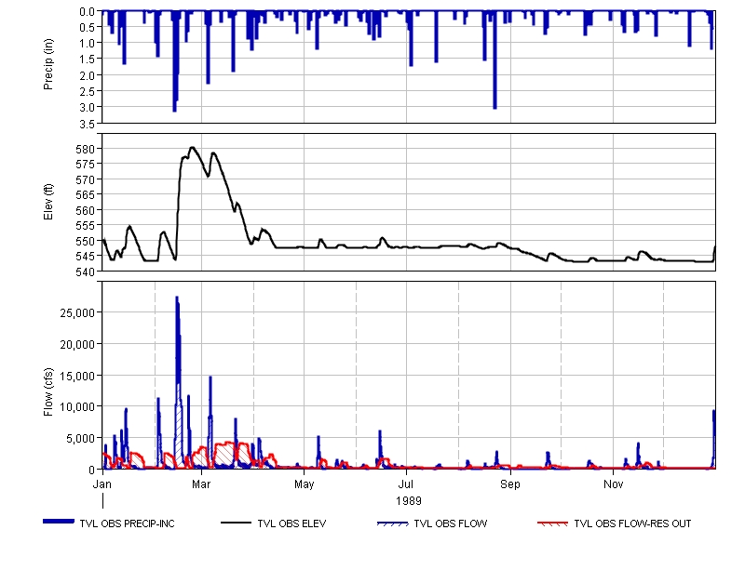Click the '565' elevation tick label
Screen dimensions: 745x583
click(x=86, y=195)
